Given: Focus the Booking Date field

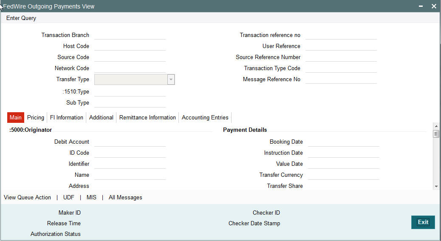Looking at the screenshot, I should point(344,142).
